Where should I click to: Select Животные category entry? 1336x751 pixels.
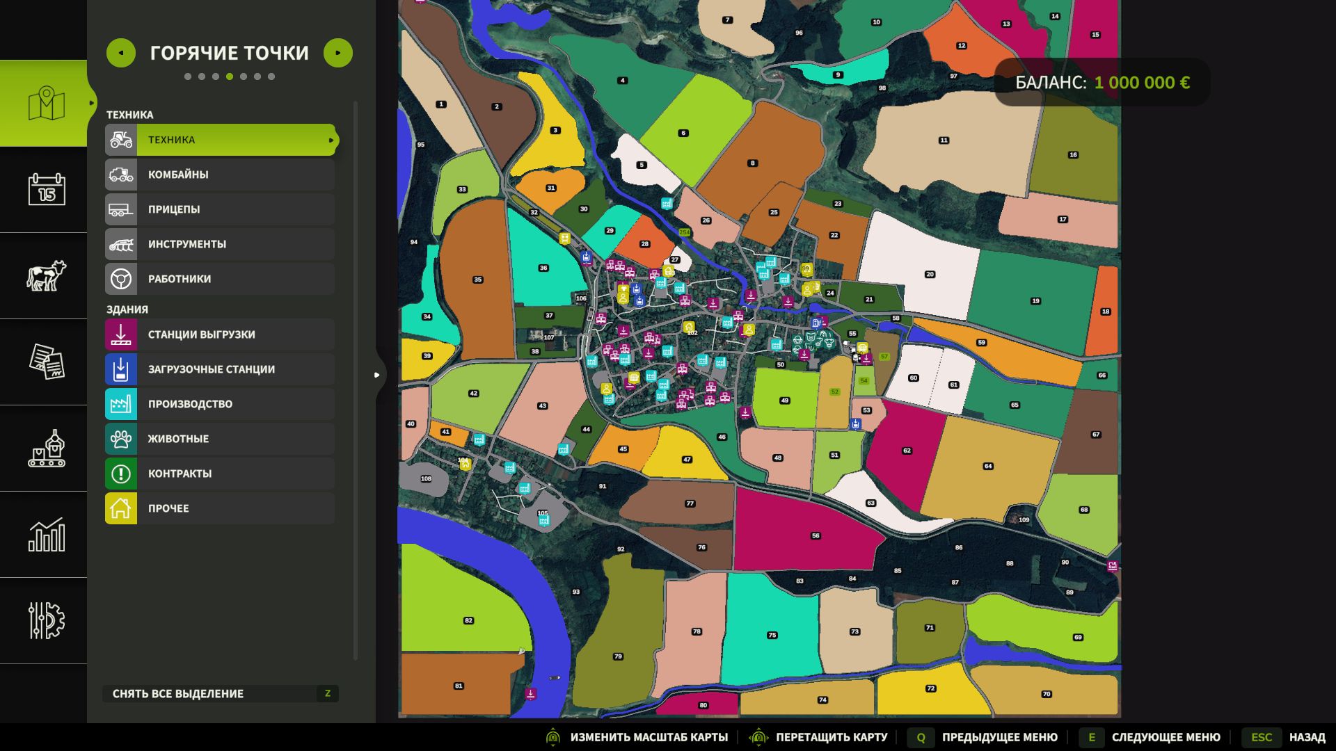(x=220, y=439)
